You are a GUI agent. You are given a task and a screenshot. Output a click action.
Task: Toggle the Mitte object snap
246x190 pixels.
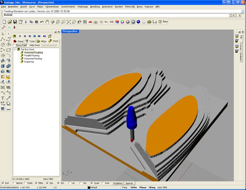(x=36, y=183)
